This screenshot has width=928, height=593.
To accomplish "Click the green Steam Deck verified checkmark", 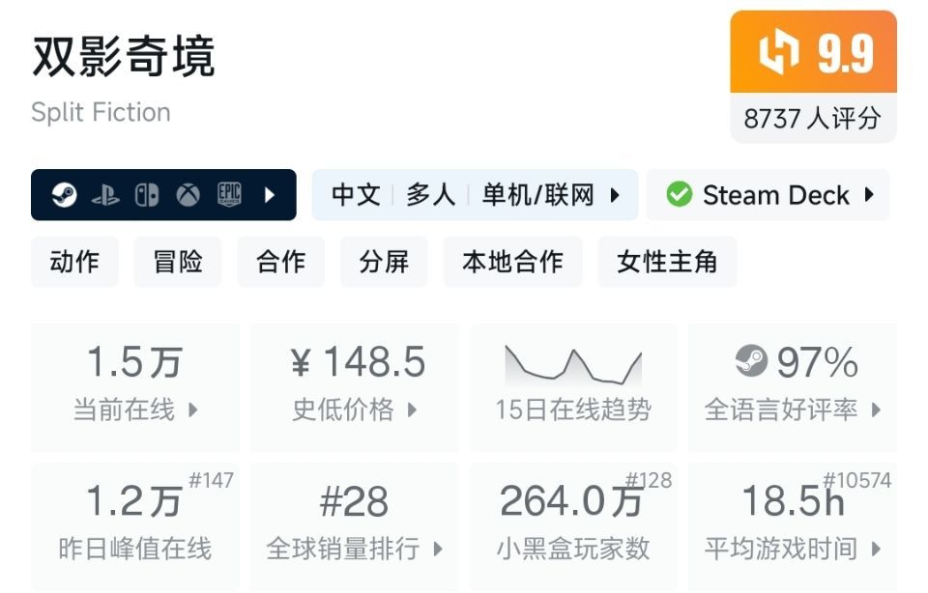I will coord(680,195).
